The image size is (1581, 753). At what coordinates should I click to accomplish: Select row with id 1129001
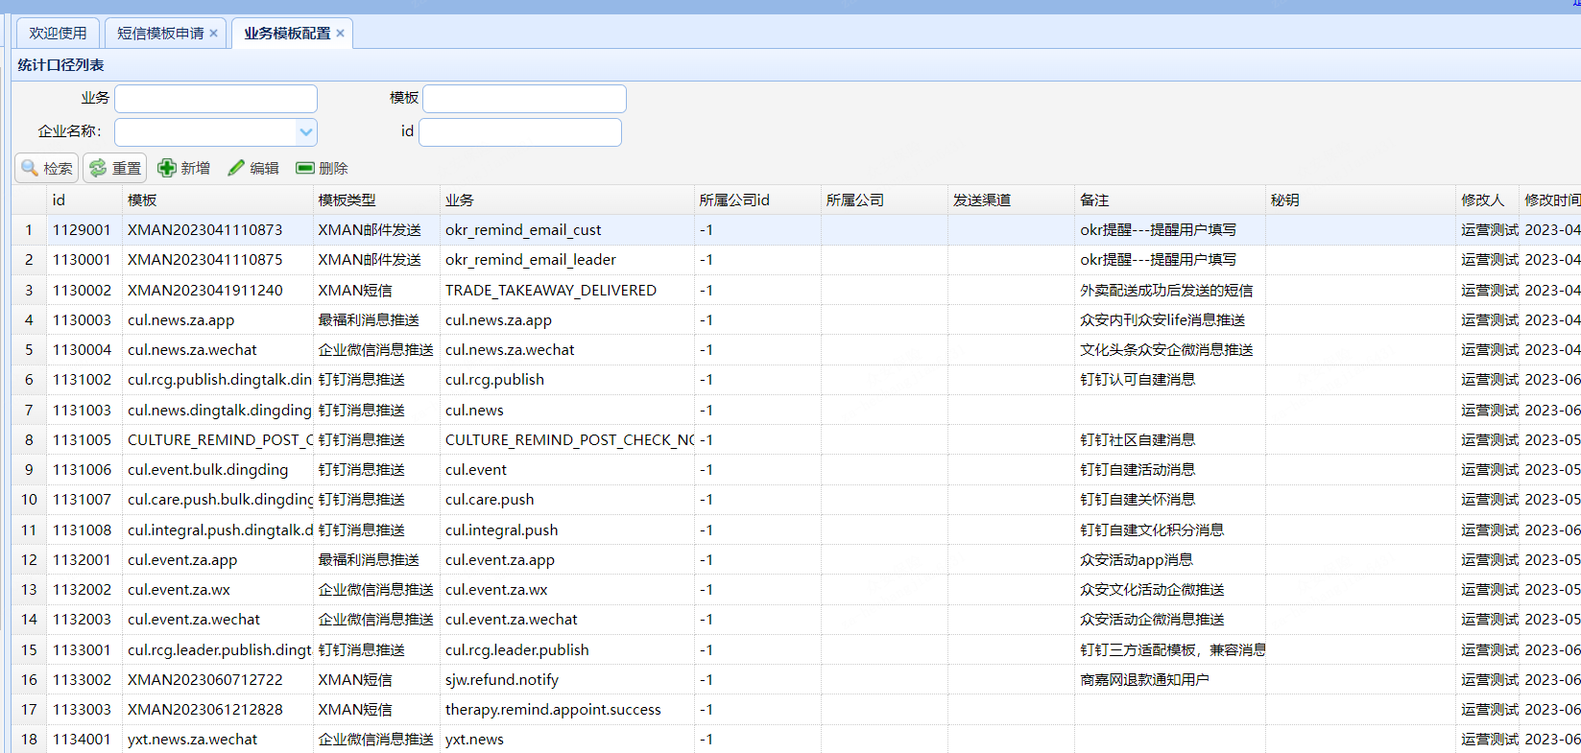coord(796,229)
